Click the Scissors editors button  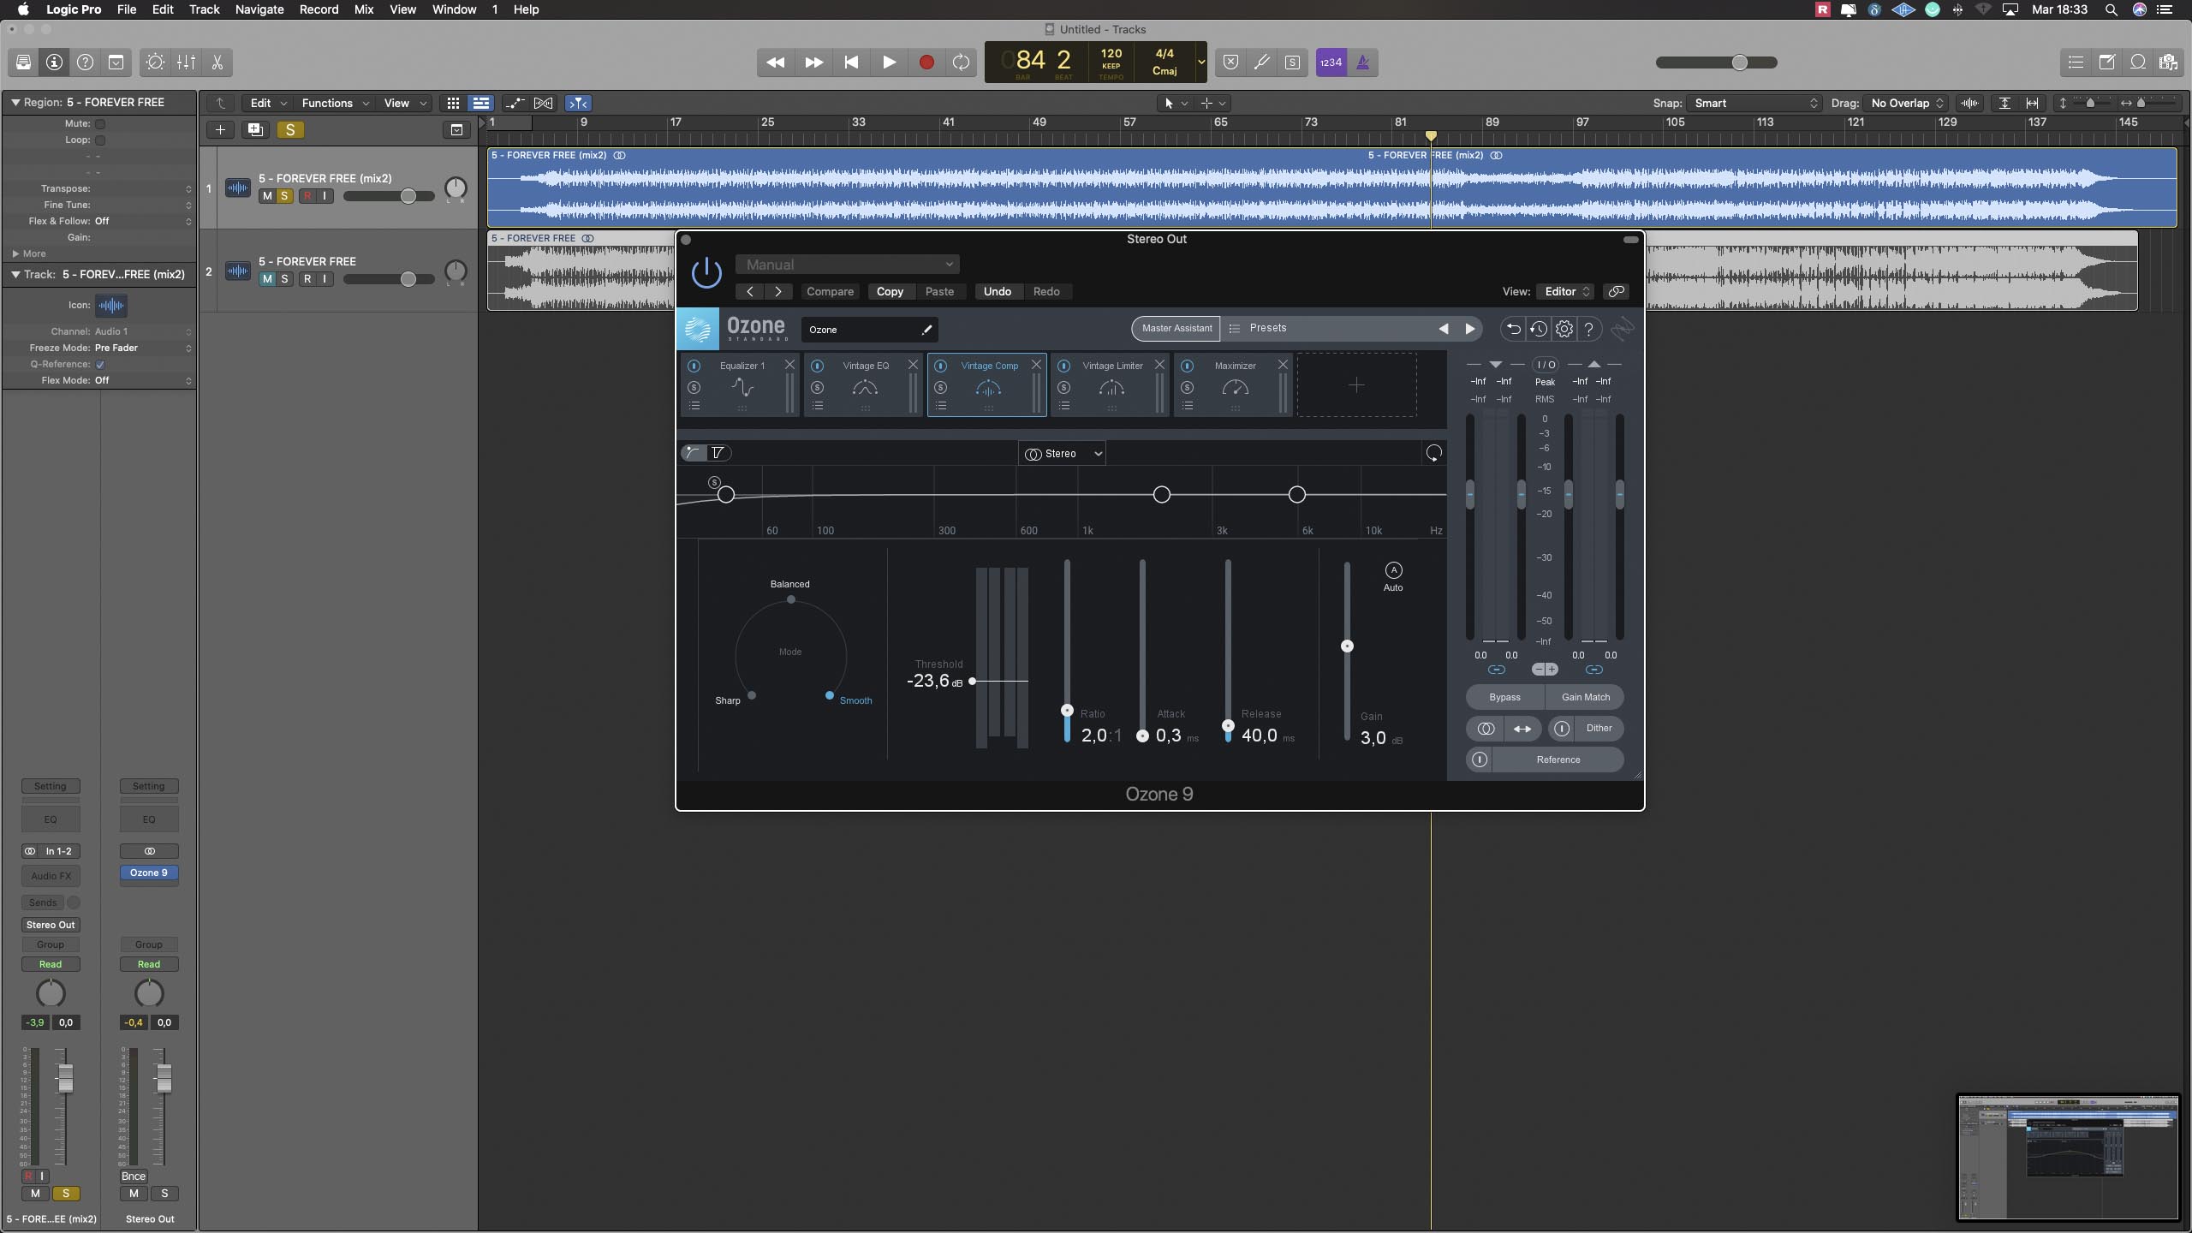(x=217, y=63)
